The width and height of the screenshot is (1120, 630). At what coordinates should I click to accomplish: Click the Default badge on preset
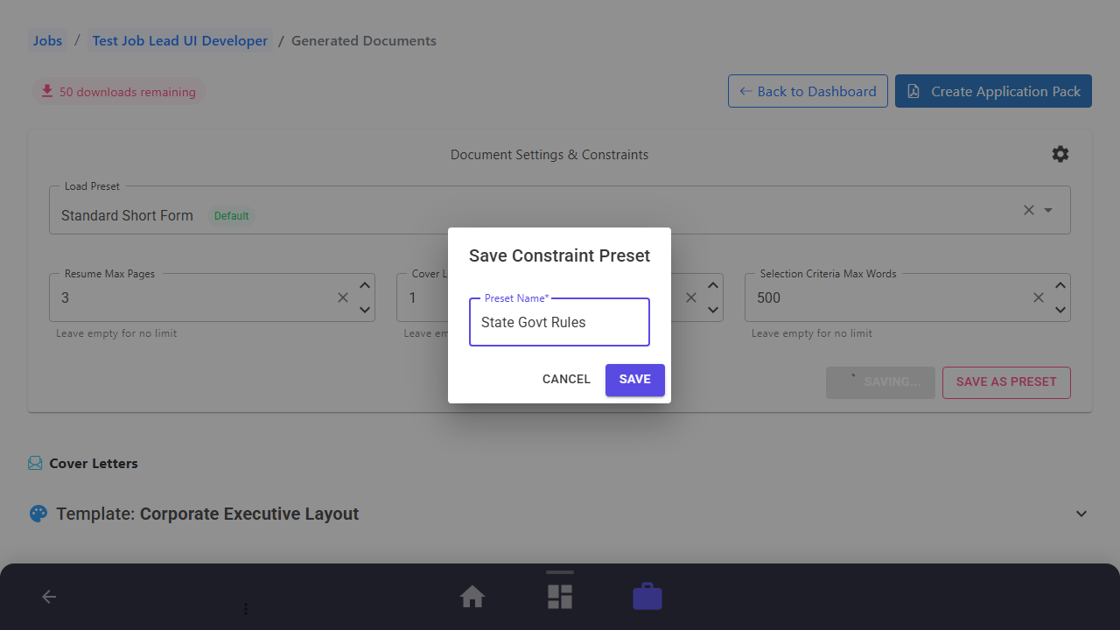click(x=231, y=216)
